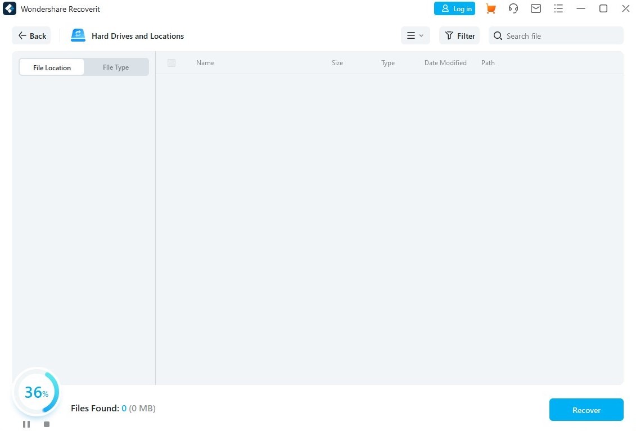Focus the Search file input box

pos(556,35)
